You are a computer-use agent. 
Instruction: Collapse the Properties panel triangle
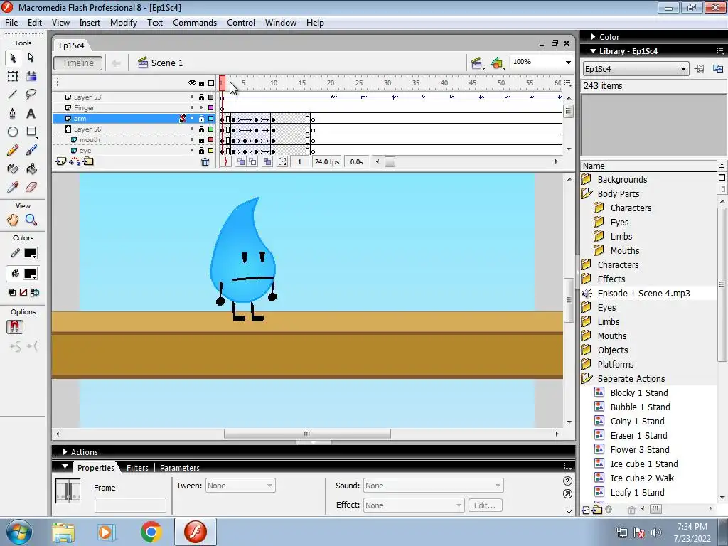point(65,466)
